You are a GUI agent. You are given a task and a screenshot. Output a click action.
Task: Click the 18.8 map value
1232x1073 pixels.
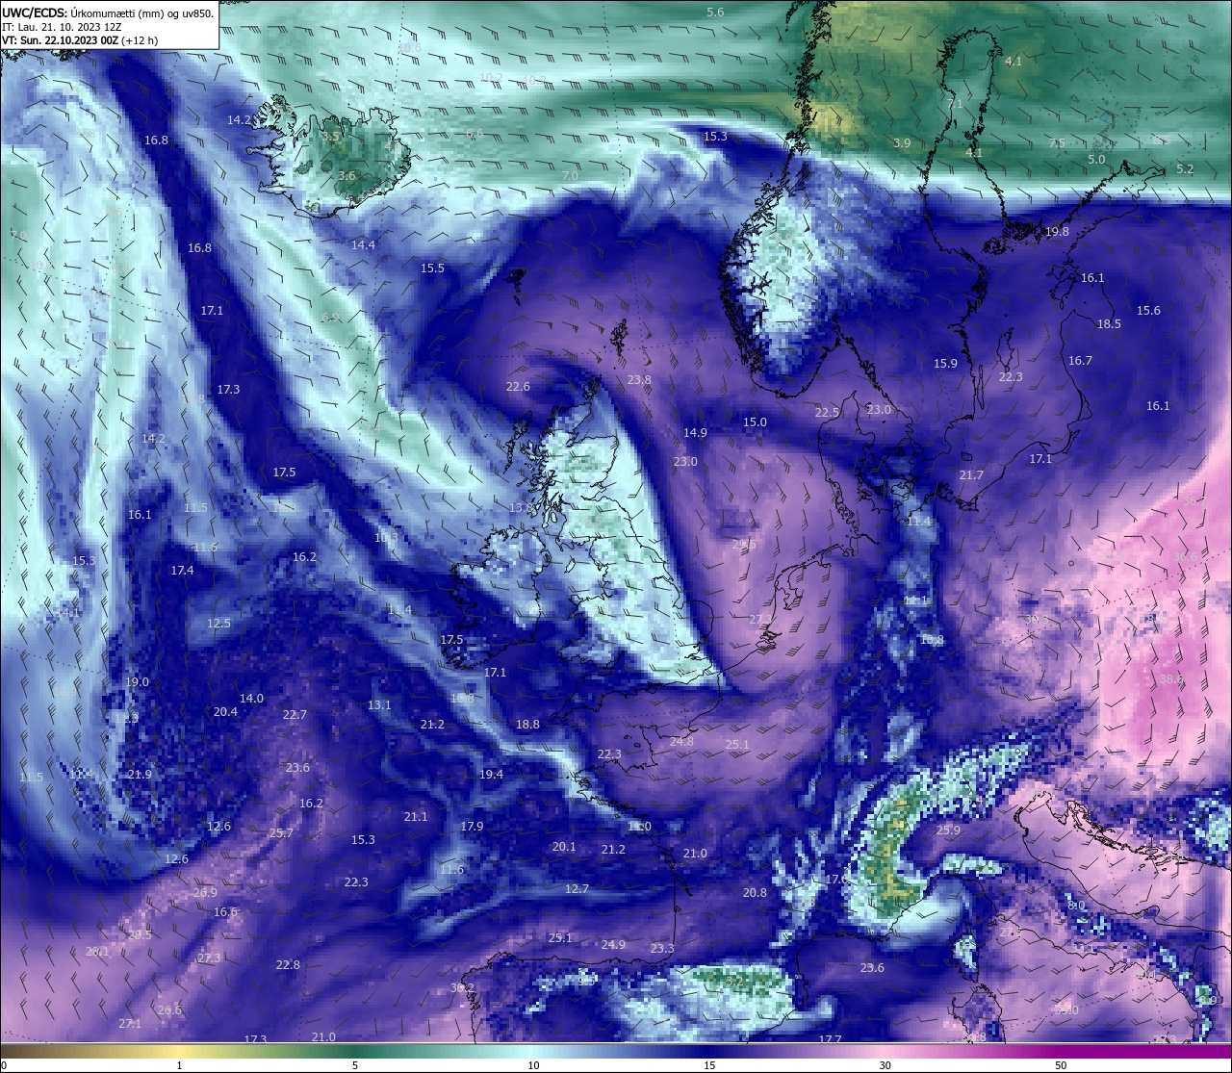527,725
